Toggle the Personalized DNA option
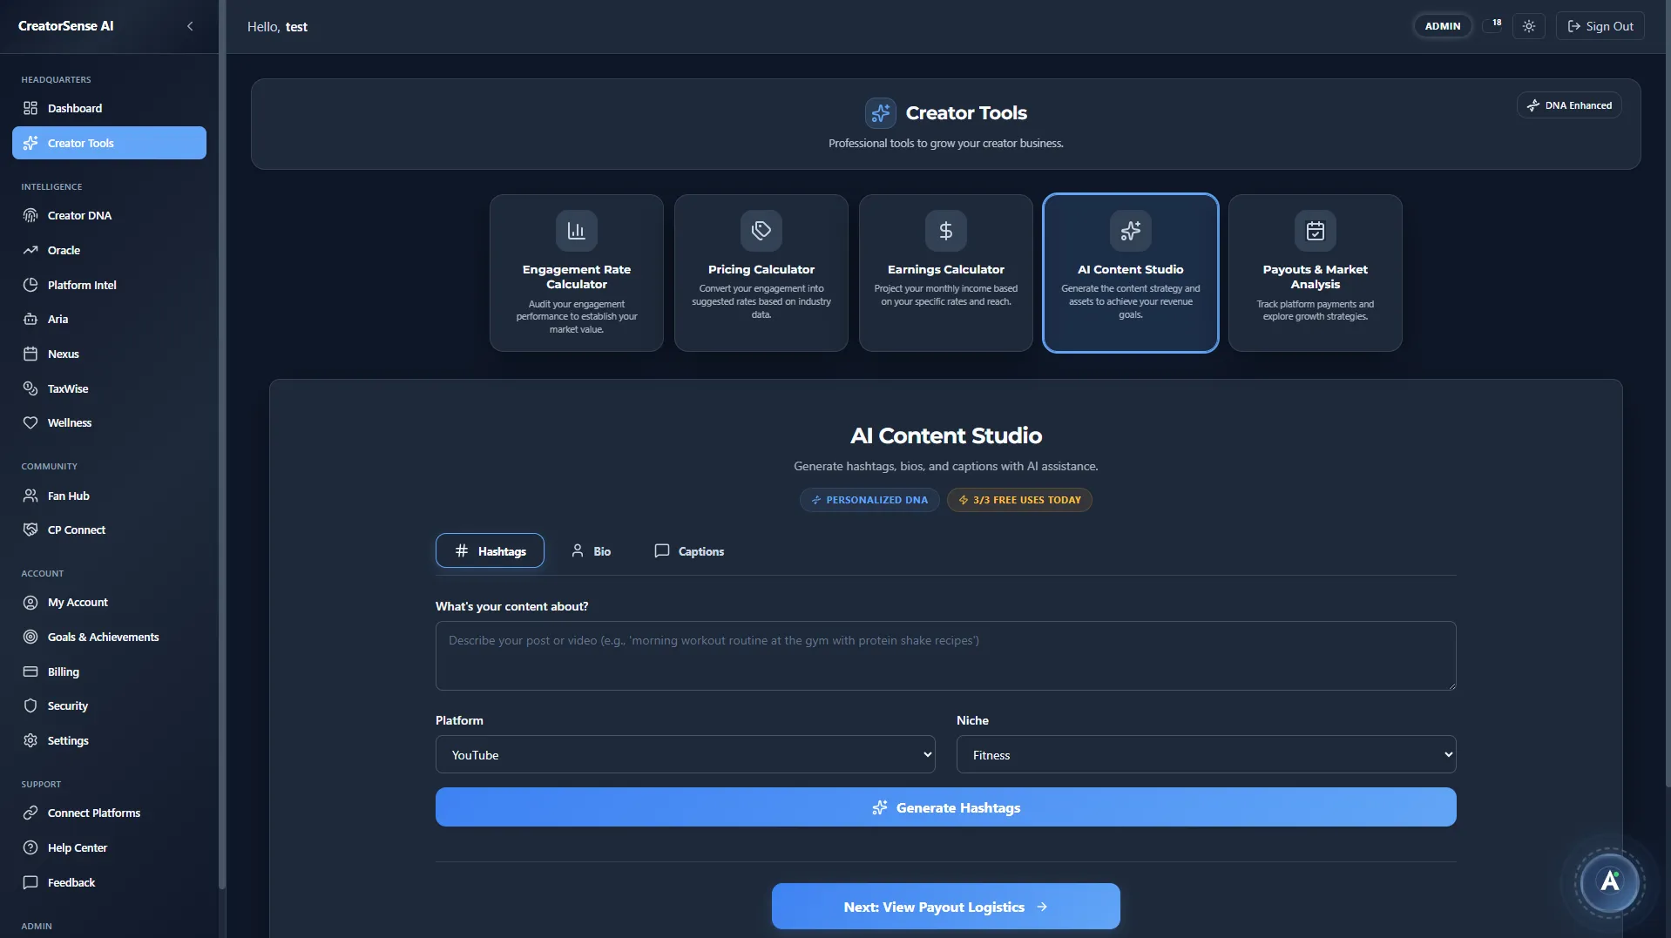Screen dimensions: 1671x938 pos(869,499)
